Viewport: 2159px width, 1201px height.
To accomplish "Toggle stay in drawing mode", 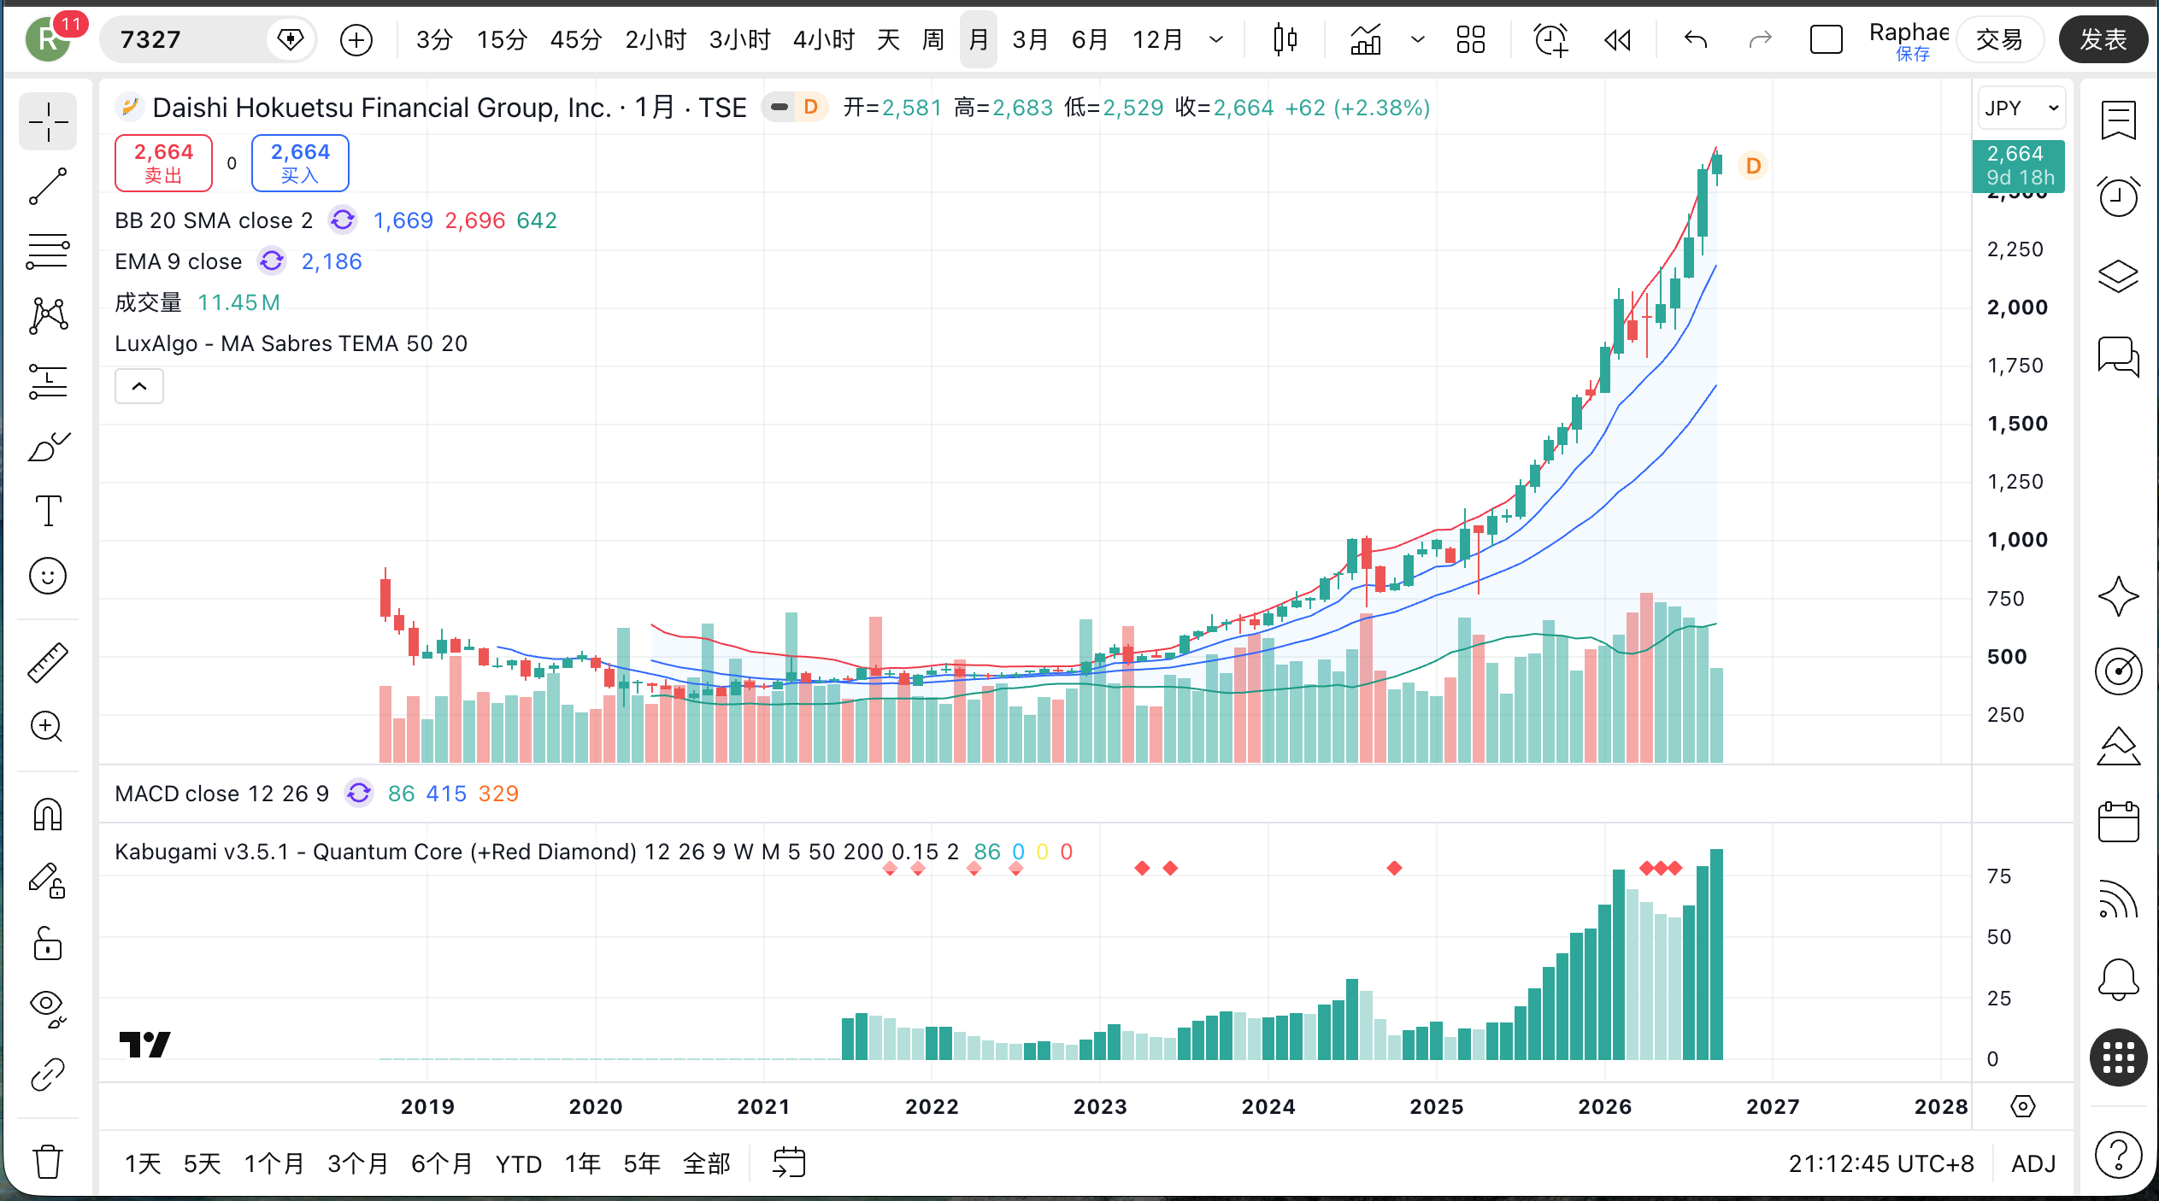I will [x=48, y=880].
